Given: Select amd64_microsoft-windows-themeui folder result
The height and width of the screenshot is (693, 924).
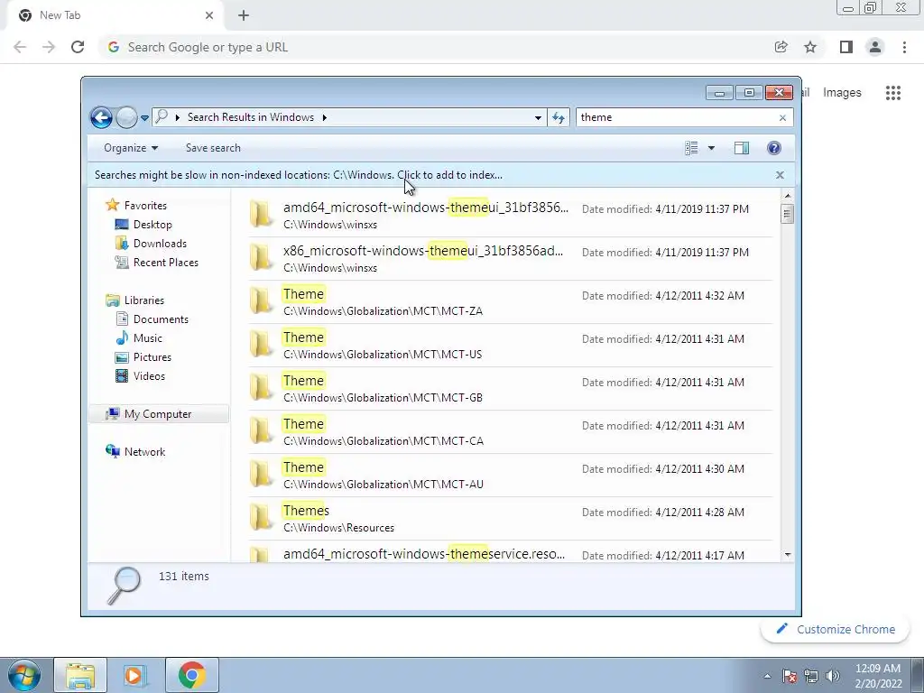Looking at the screenshot, I should click(511, 215).
